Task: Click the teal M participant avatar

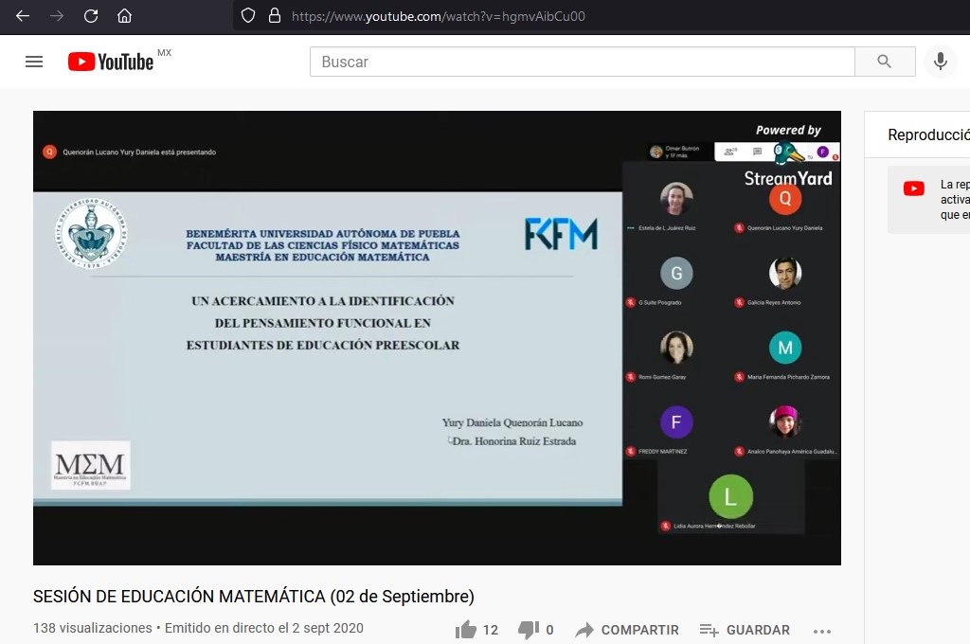Action: pyautogui.click(x=785, y=348)
